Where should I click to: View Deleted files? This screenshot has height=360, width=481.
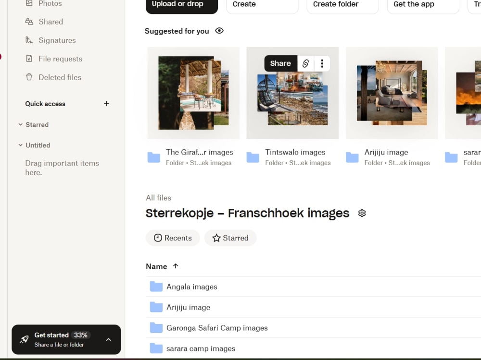[x=60, y=77]
